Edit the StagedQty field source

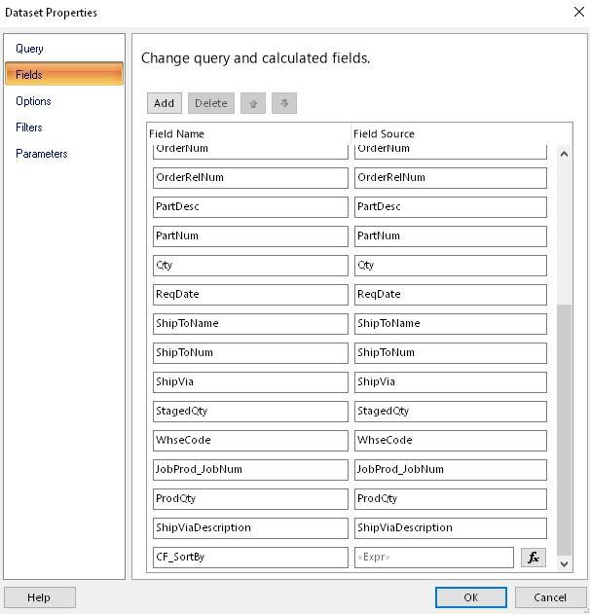click(451, 412)
